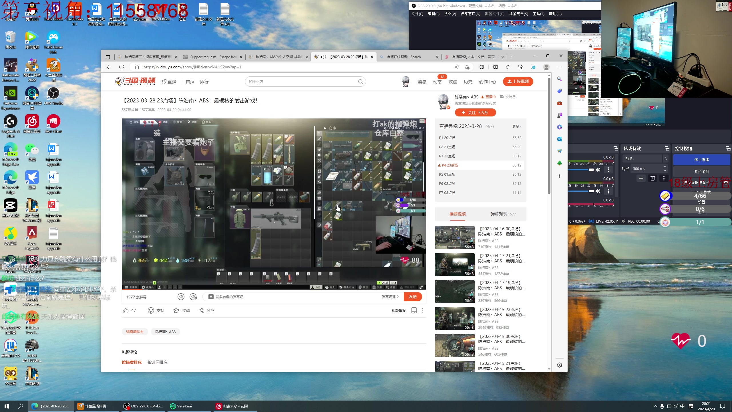Customize Edge sidebar settings gear

pos(560,365)
